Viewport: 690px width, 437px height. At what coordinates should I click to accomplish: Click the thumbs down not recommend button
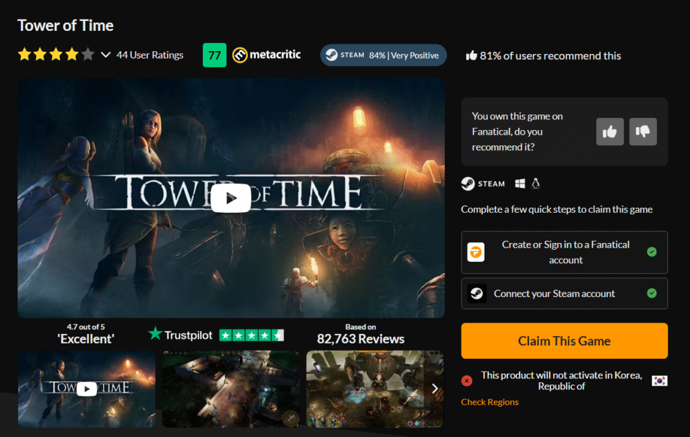643,131
